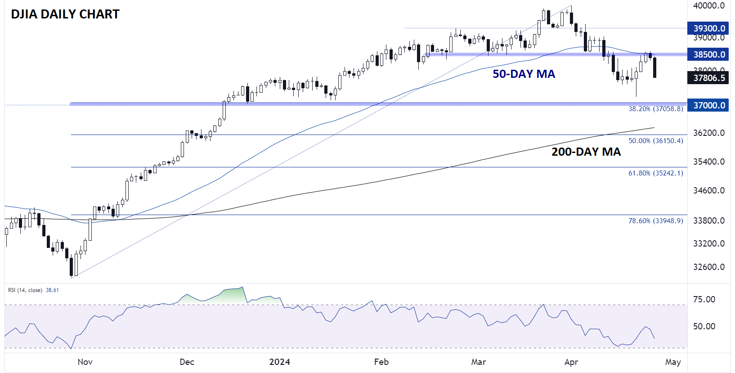
Task: Click the 32600.0 price axis value
Action: coord(709,267)
